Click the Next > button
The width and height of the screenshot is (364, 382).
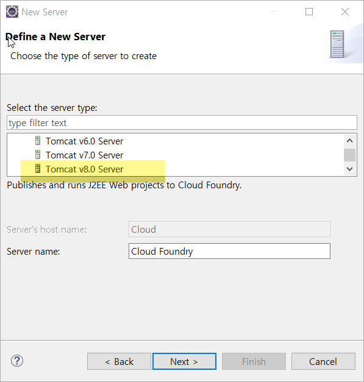[x=184, y=361]
